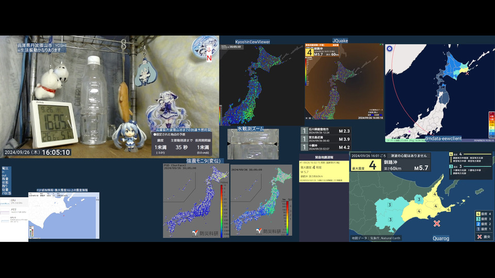Click the P2P earthquake information map
The width and height of the screenshot is (495, 278).
[64, 216]
